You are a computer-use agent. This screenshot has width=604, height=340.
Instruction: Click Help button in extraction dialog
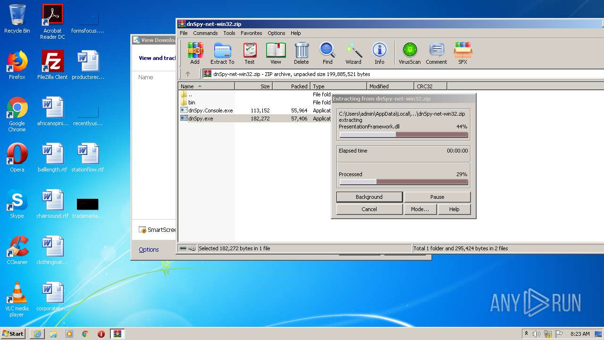[454, 209]
